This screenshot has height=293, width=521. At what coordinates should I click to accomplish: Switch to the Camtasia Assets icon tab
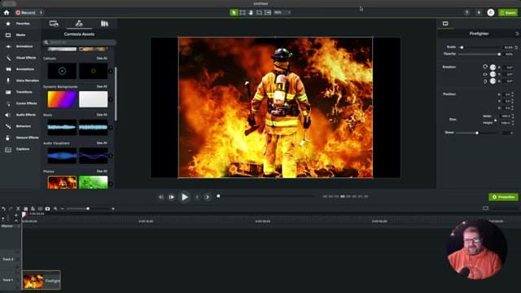[x=79, y=24]
